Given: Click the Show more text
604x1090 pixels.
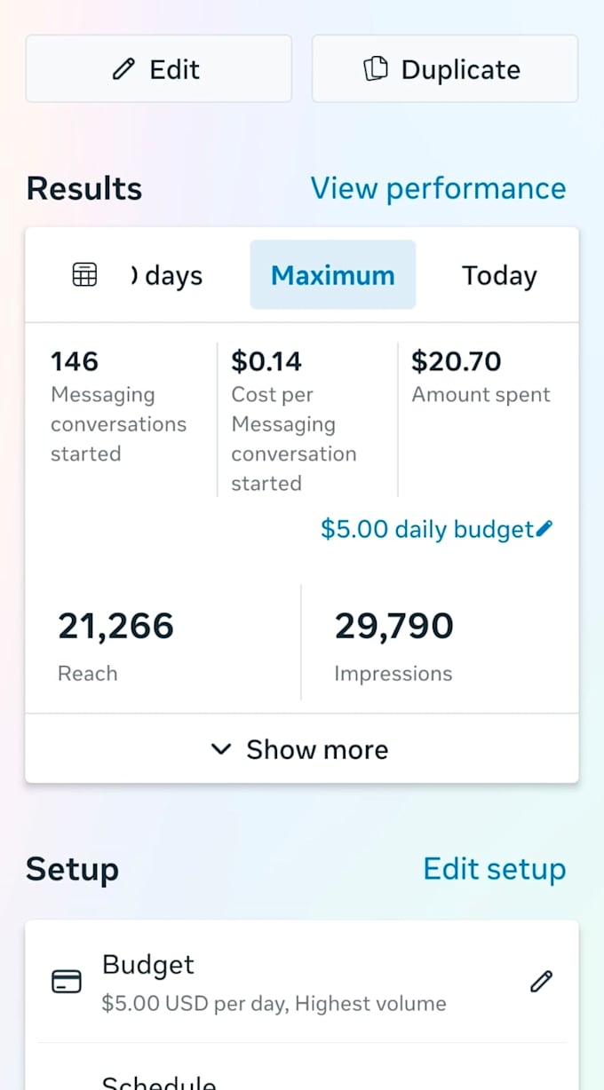Looking at the screenshot, I should pyautogui.click(x=317, y=749).
